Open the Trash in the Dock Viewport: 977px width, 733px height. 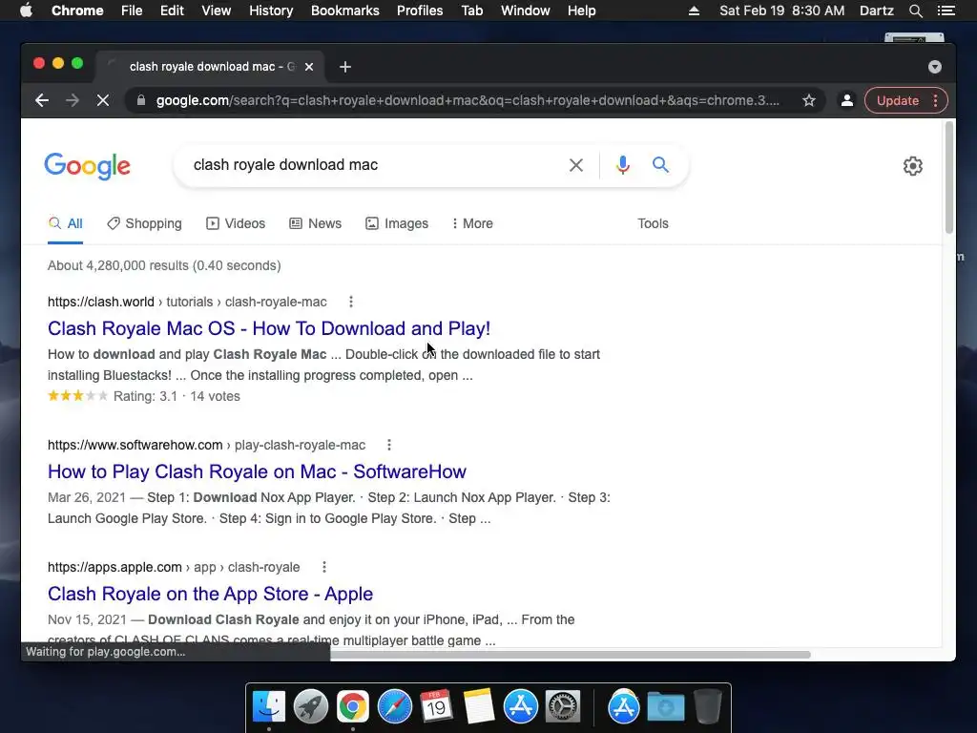[x=708, y=707]
